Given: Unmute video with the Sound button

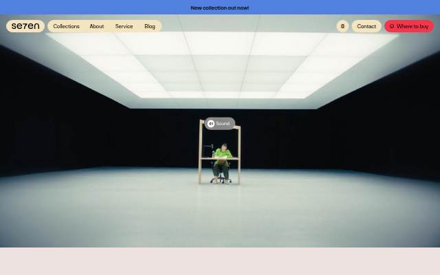Looking at the screenshot, I should click(x=220, y=124).
